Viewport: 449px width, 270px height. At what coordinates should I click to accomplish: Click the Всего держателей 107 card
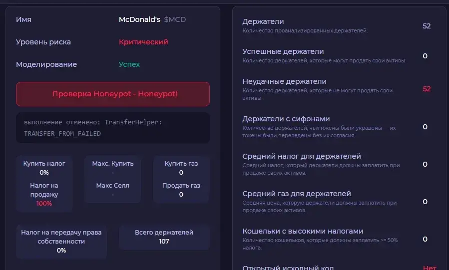(164, 237)
